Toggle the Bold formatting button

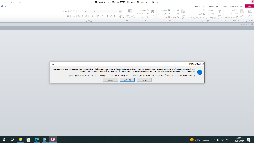coord(114,16)
